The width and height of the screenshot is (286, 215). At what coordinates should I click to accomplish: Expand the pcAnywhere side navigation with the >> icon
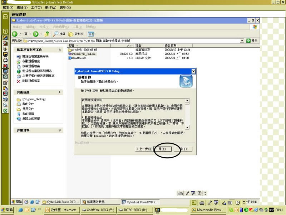[x=5, y=16]
